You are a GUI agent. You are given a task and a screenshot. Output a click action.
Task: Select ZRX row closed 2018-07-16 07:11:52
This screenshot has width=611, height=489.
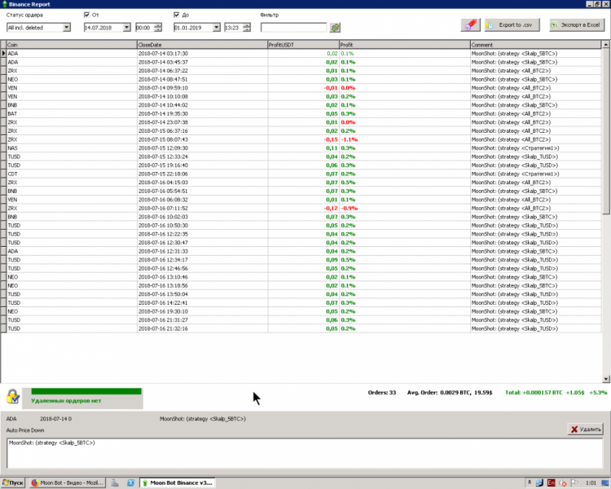pos(301,209)
